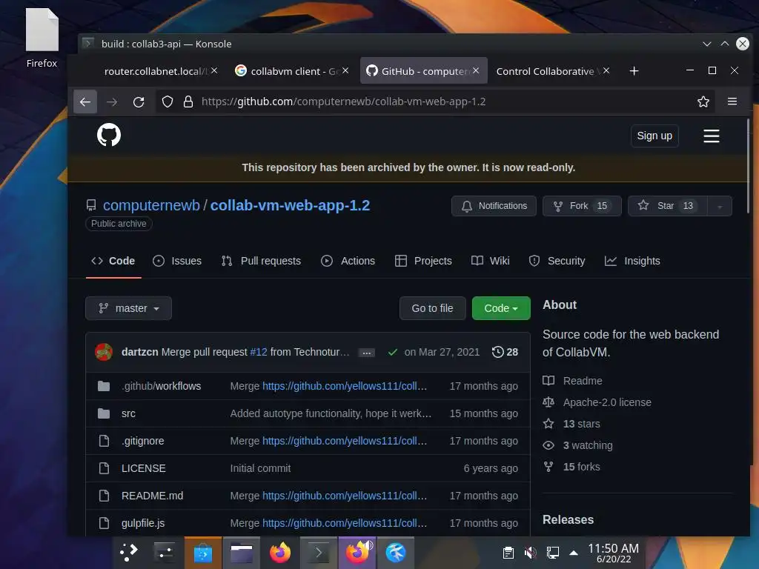Open the green Code clone dropdown
Screen dimensions: 759x569
501,308
